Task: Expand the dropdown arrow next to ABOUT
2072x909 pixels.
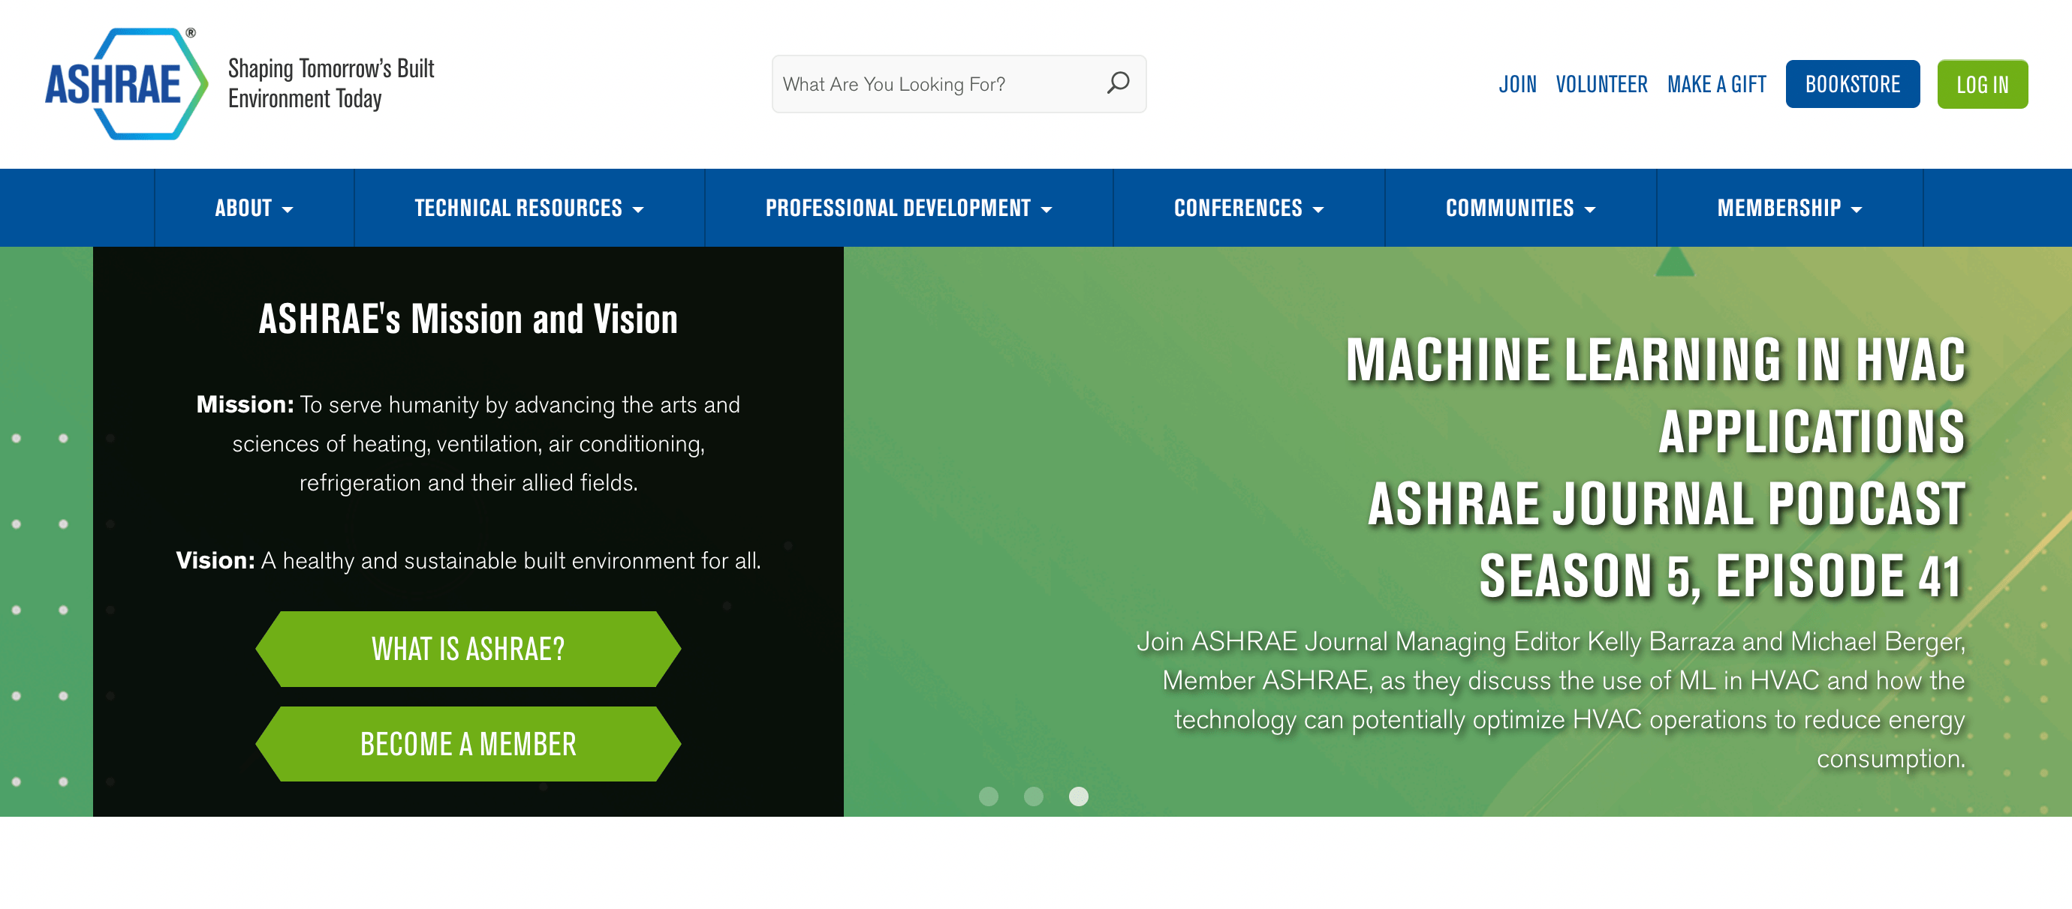Action: tap(287, 210)
